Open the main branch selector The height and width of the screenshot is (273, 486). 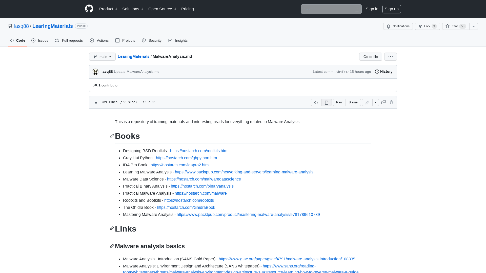(102, 57)
